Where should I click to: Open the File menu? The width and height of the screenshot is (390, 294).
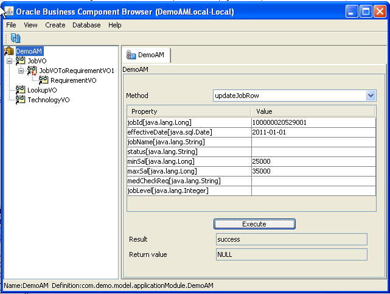11,25
